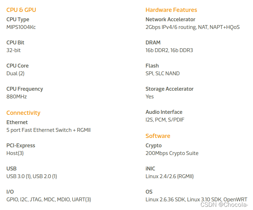This screenshot has width=253, height=210.
Task: Click the CPU Core label
Action: (17, 66)
